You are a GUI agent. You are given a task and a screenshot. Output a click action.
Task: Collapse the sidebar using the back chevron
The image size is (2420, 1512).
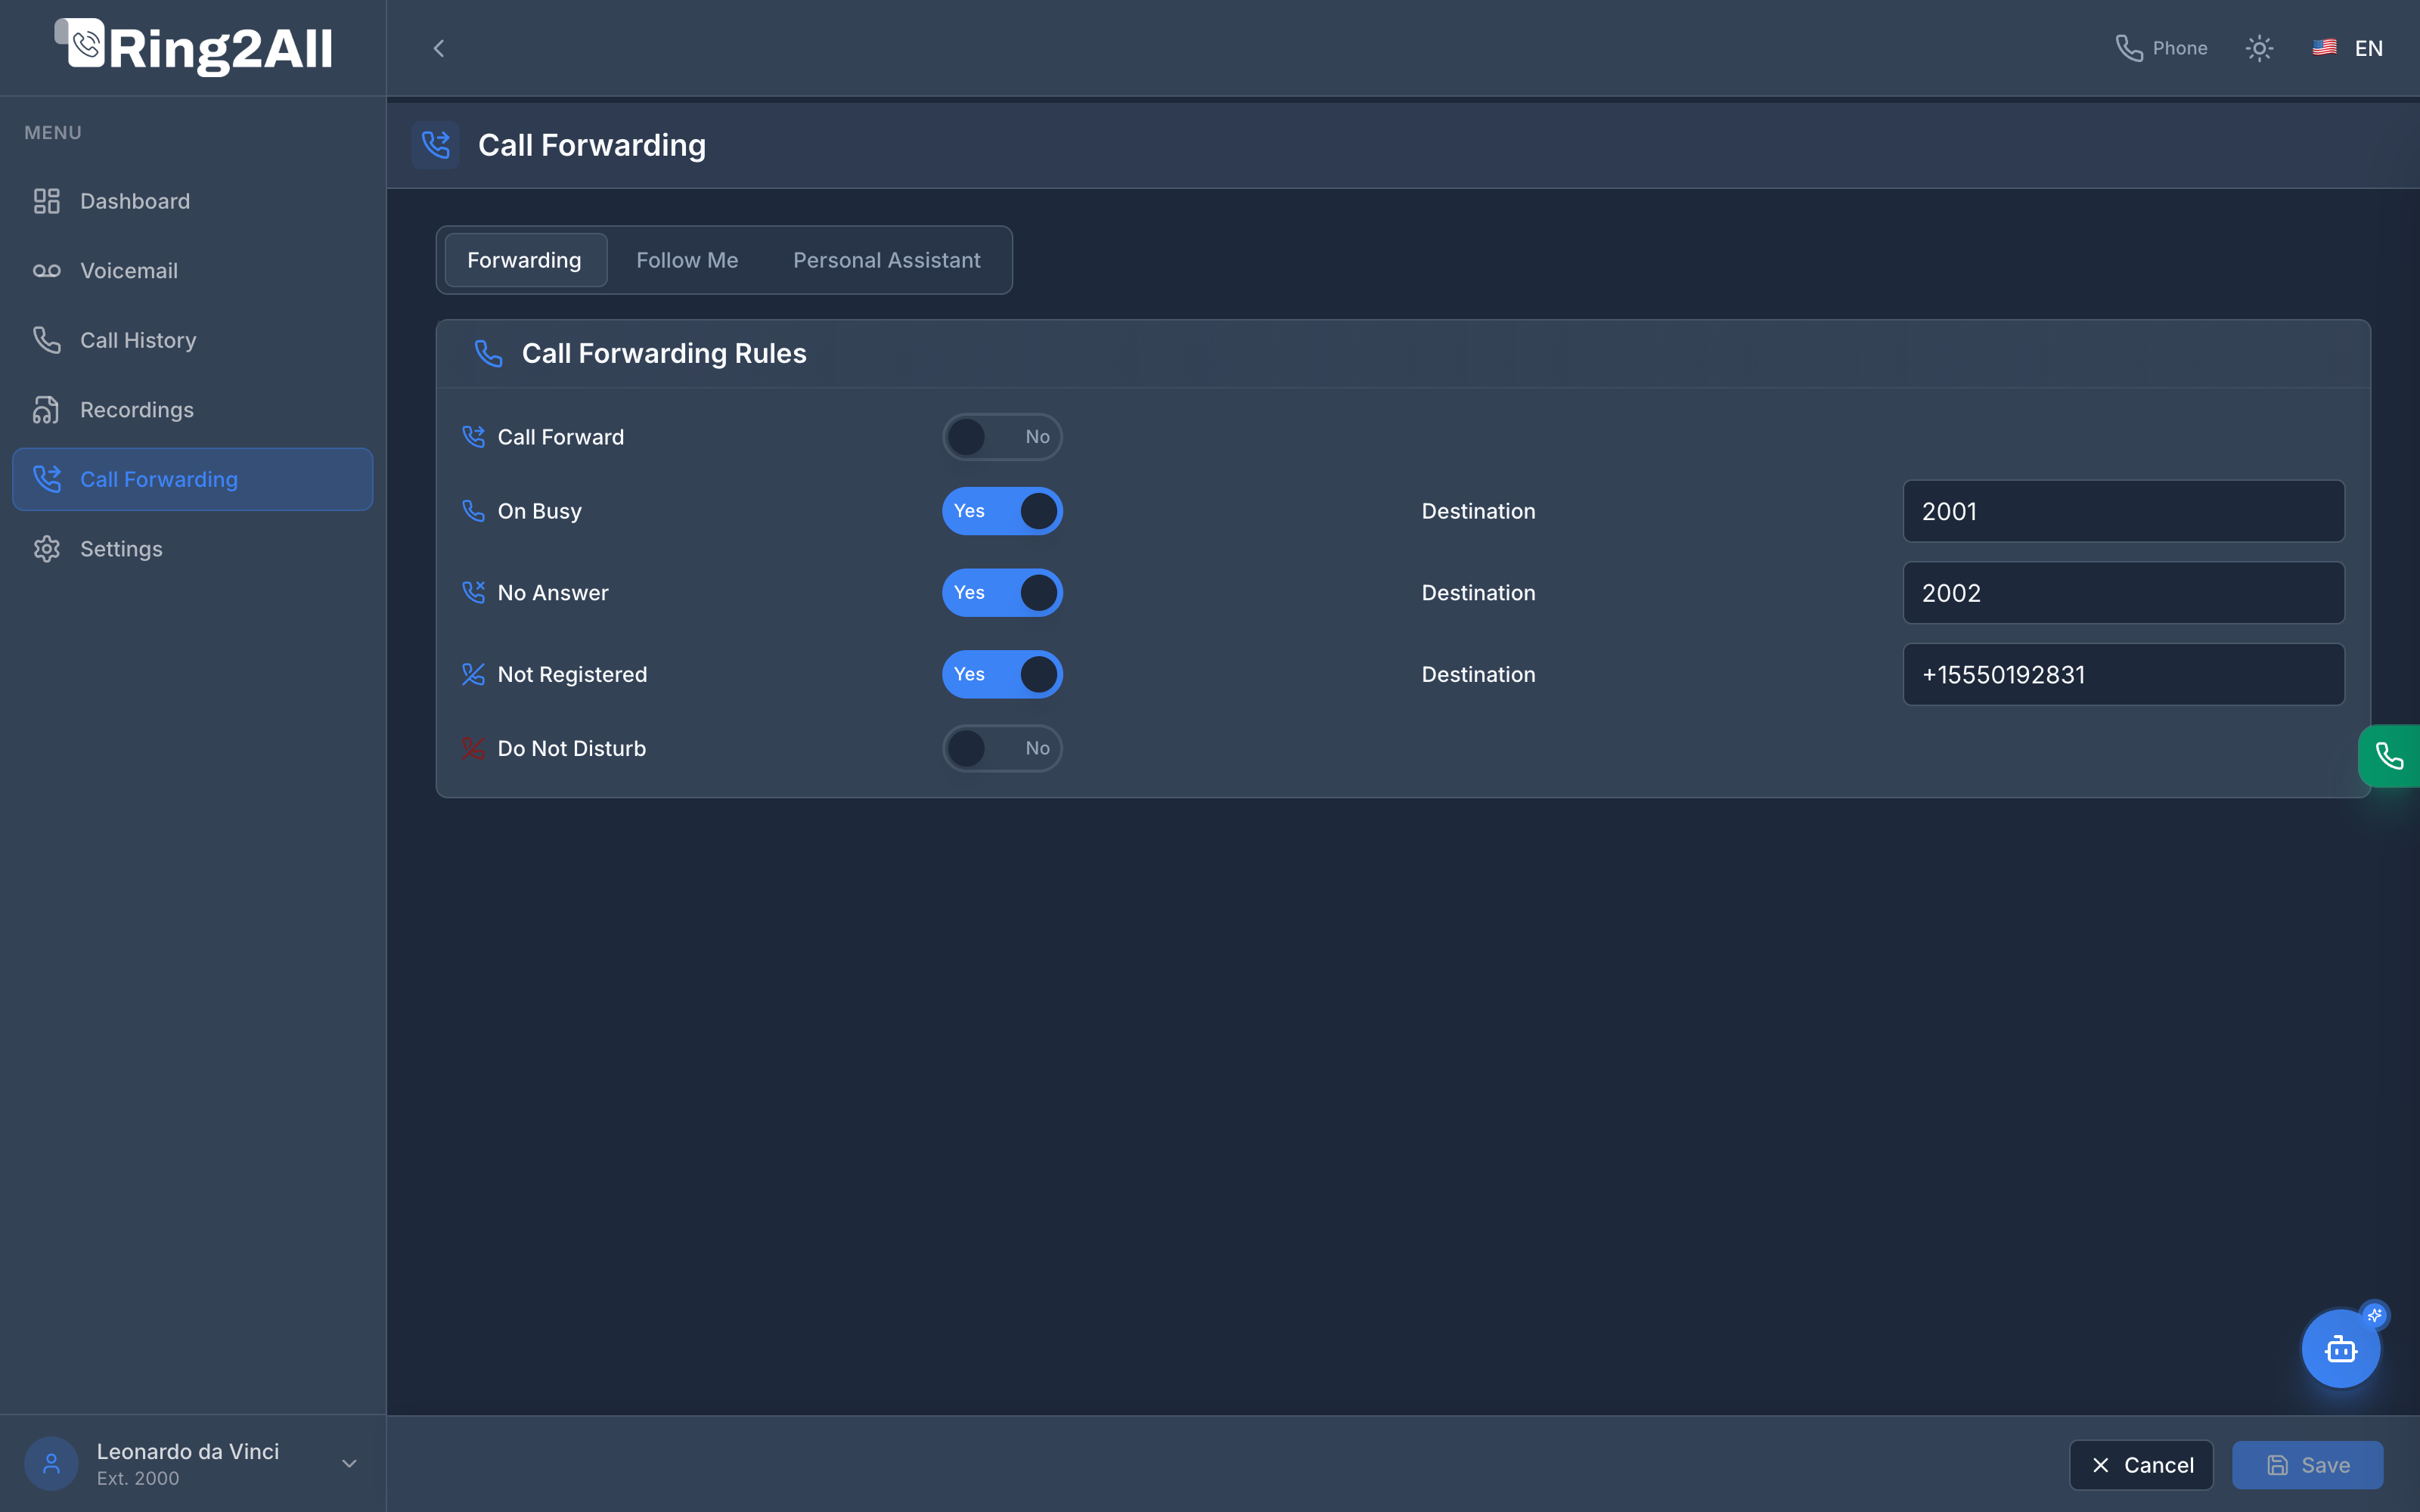438,48
